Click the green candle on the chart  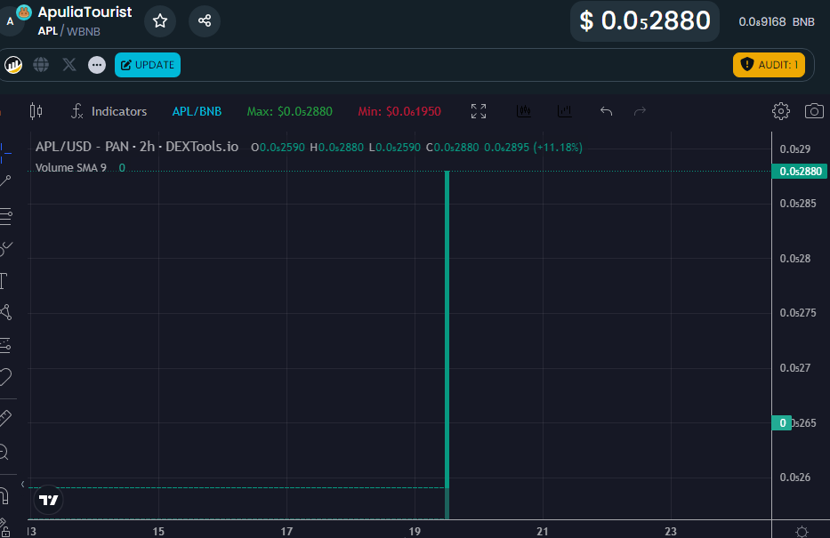pyautogui.click(x=447, y=329)
